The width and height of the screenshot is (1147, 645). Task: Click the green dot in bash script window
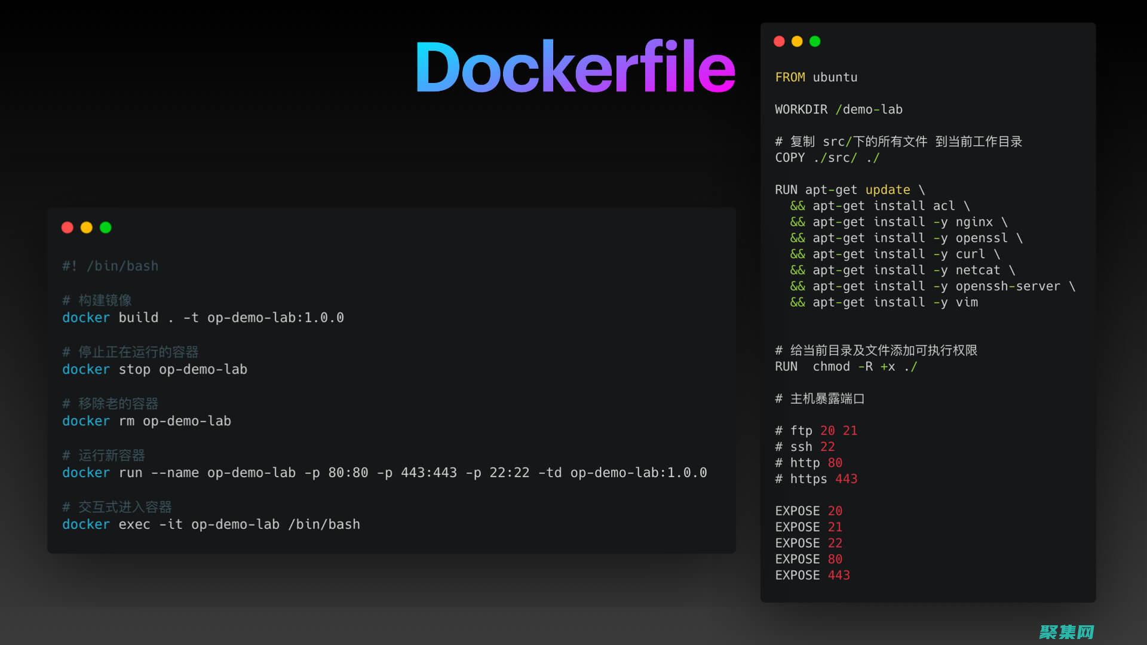tap(106, 228)
